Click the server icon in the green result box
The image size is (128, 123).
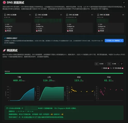pos(7,108)
